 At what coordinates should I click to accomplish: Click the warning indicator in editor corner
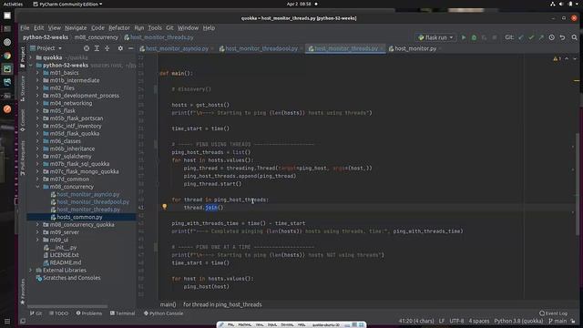[x=557, y=58]
